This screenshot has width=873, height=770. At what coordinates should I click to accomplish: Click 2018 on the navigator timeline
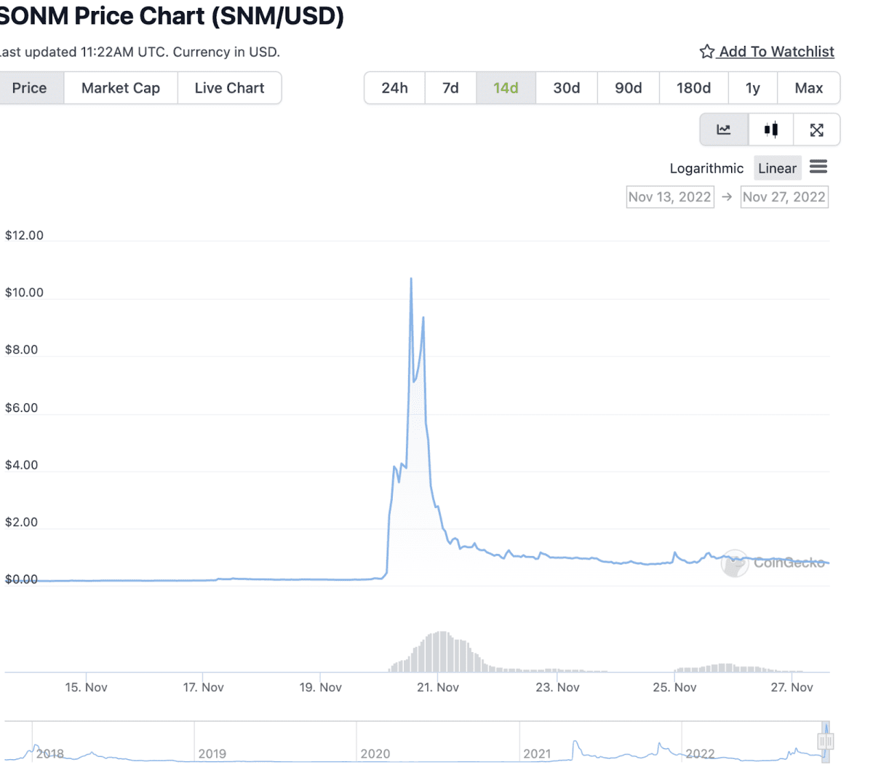(50, 754)
